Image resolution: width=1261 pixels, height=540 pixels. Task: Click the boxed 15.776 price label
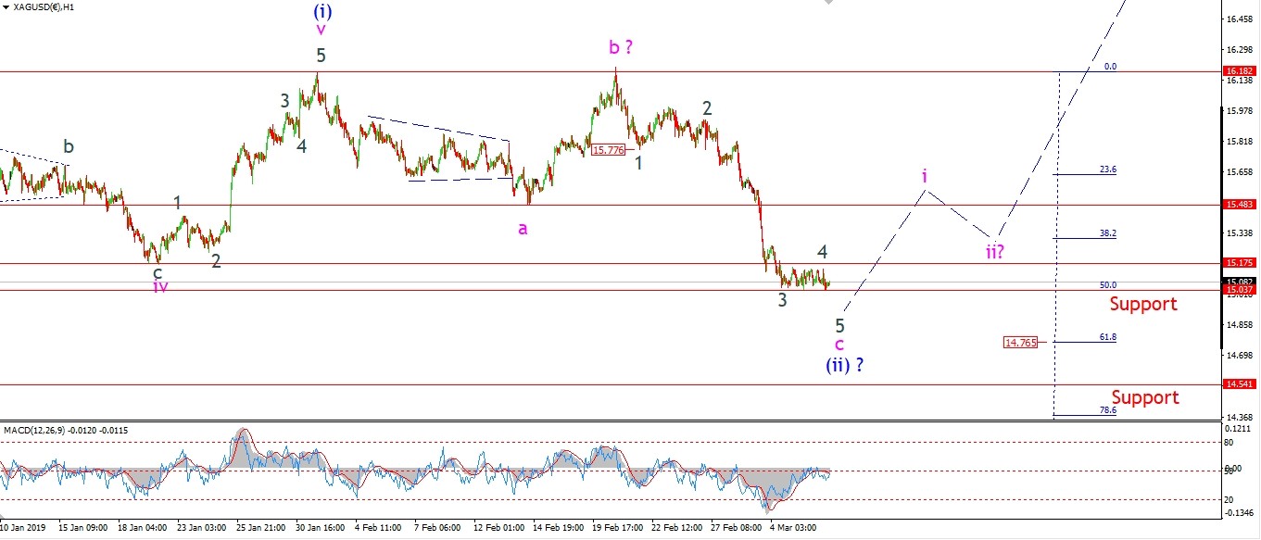tap(608, 149)
